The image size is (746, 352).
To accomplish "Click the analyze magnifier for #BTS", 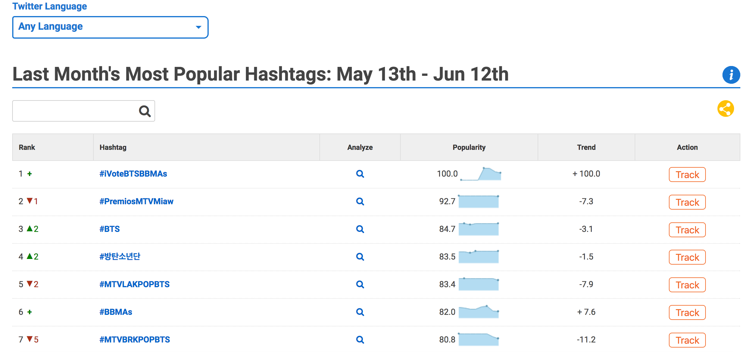I will 360,229.
